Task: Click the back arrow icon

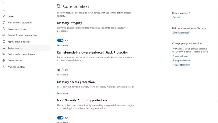Action: (4, 3)
